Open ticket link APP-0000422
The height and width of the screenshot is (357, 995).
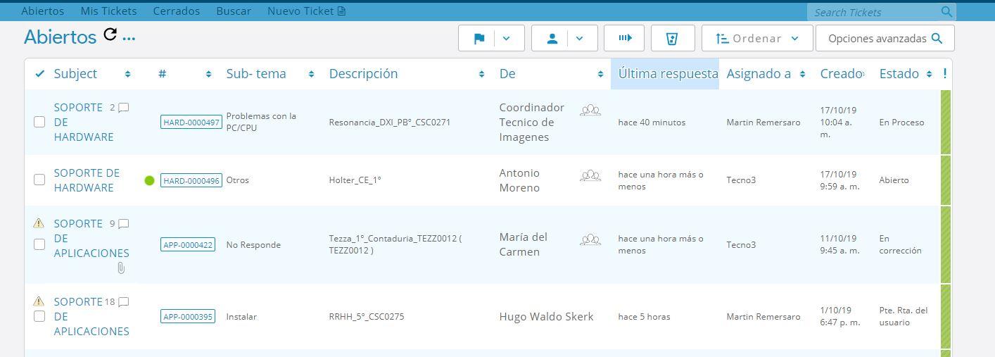pyautogui.click(x=188, y=245)
